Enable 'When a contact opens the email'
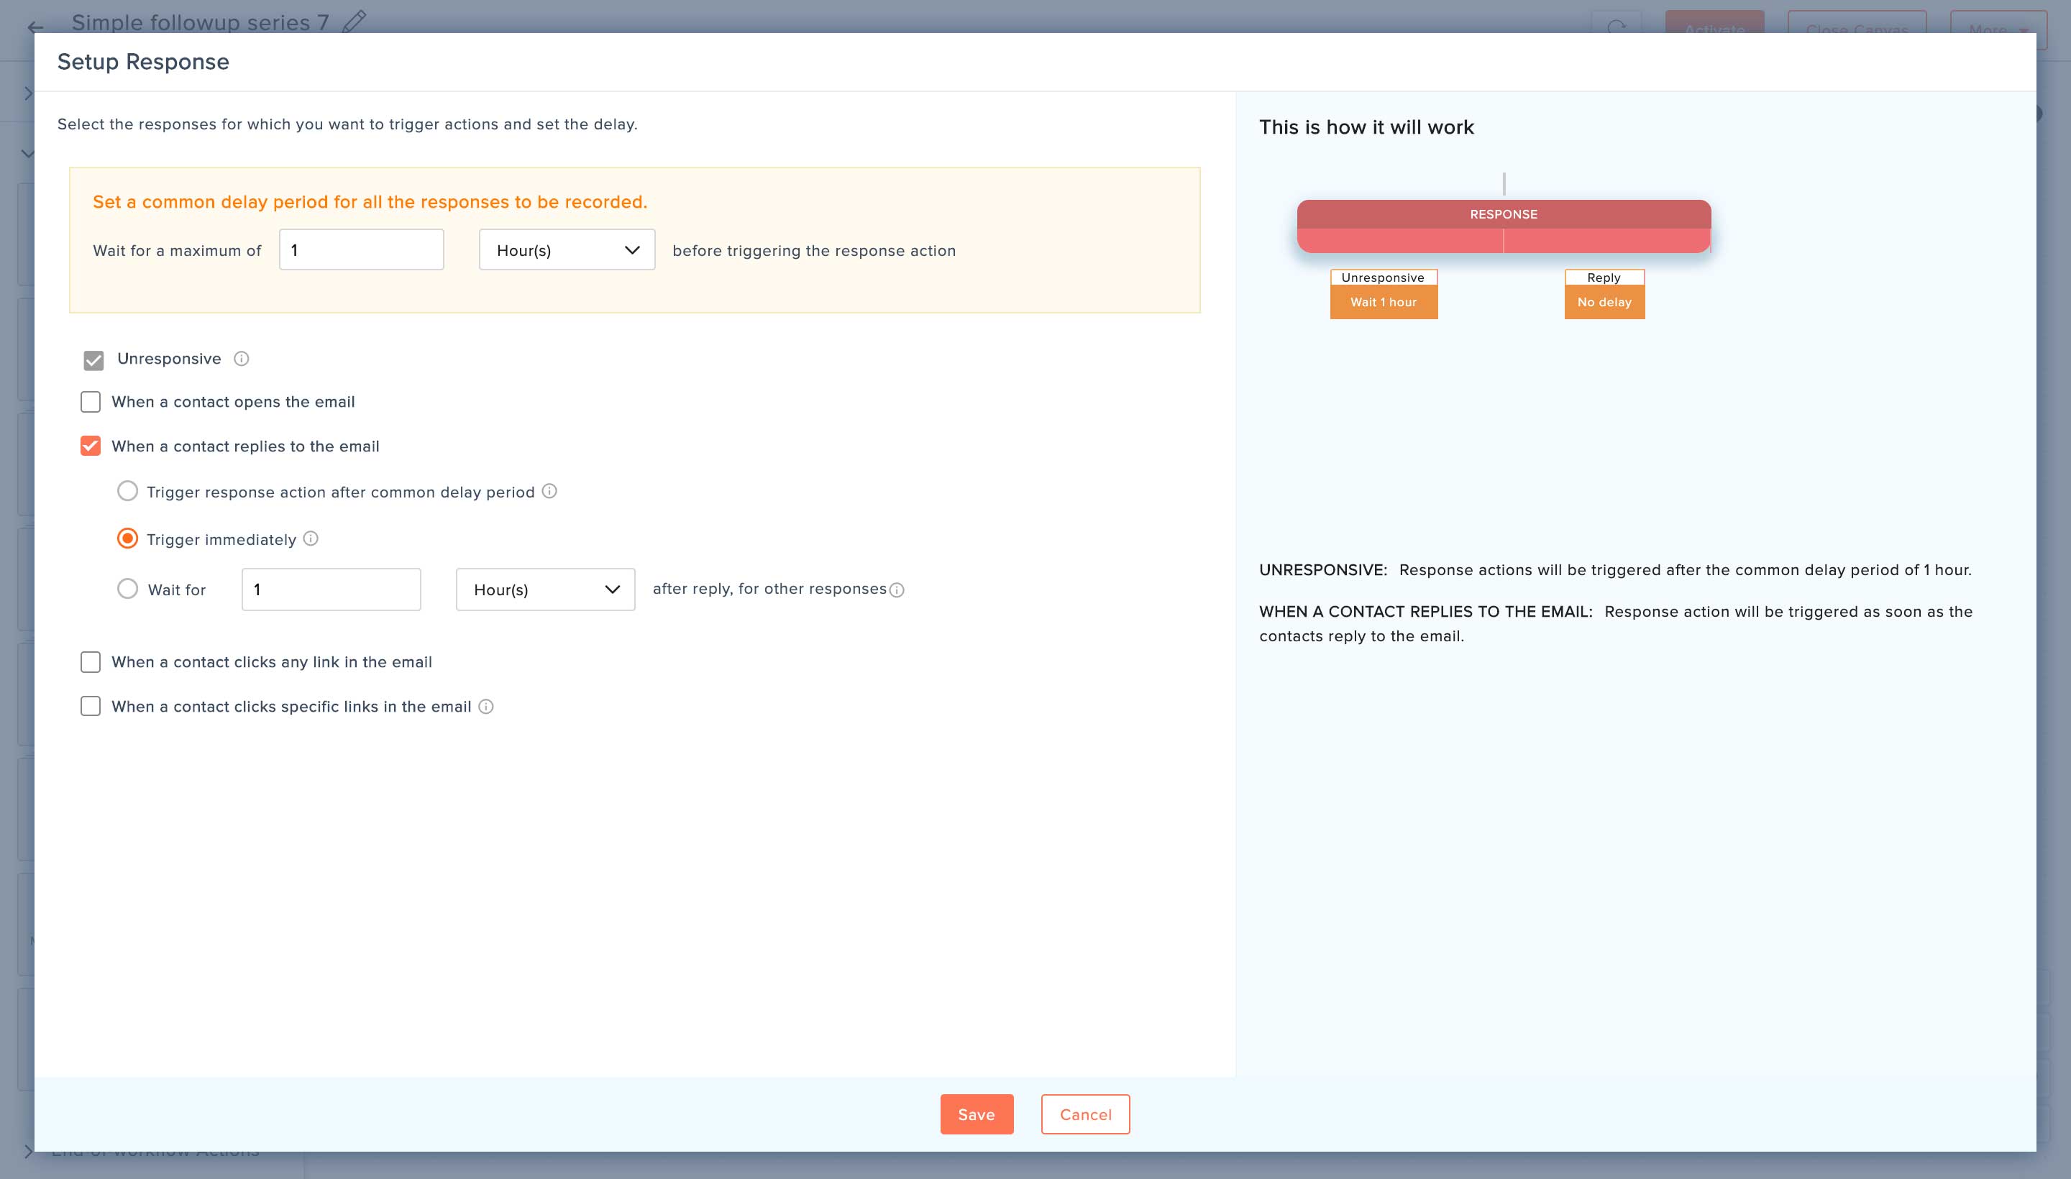Viewport: 2071px width, 1179px height. (91, 402)
